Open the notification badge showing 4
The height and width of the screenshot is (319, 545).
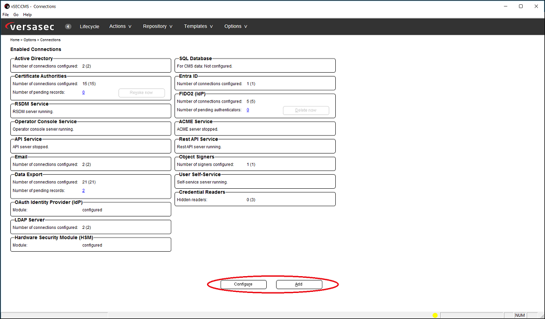[x=68, y=27]
